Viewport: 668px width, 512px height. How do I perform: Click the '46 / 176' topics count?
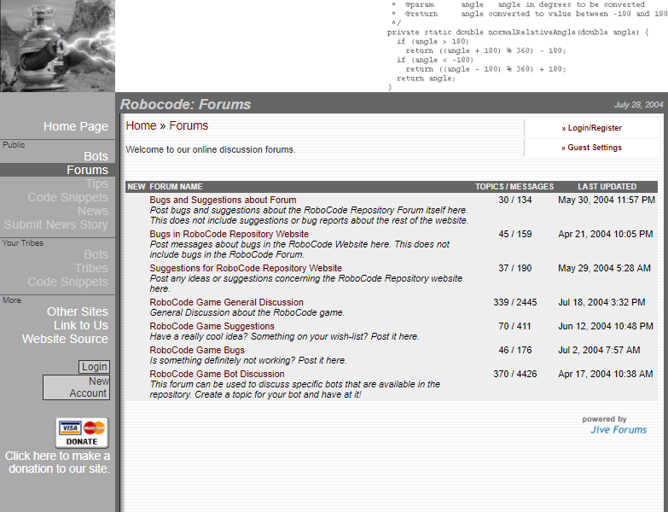[515, 350]
